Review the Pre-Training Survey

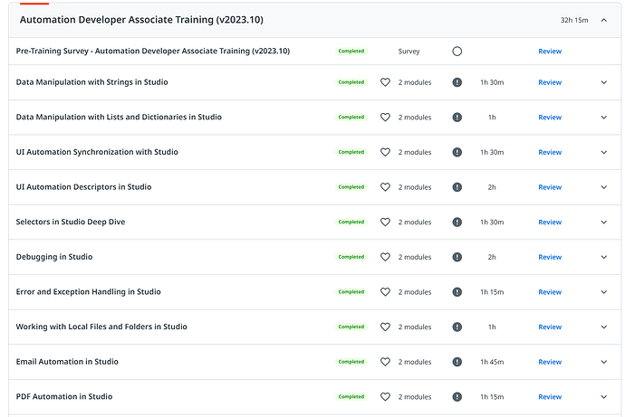[550, 52]
